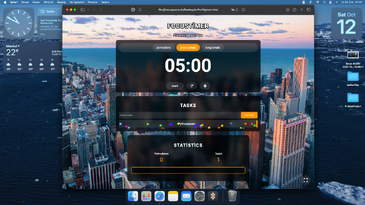Open the Safari share icon

295,10
